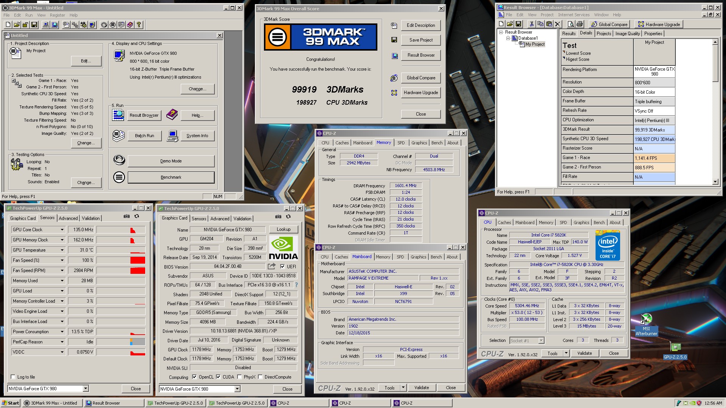Switch to Result Browser taskbar item
This screenshot has width=726, height=408.
click(x=114, y=403)
